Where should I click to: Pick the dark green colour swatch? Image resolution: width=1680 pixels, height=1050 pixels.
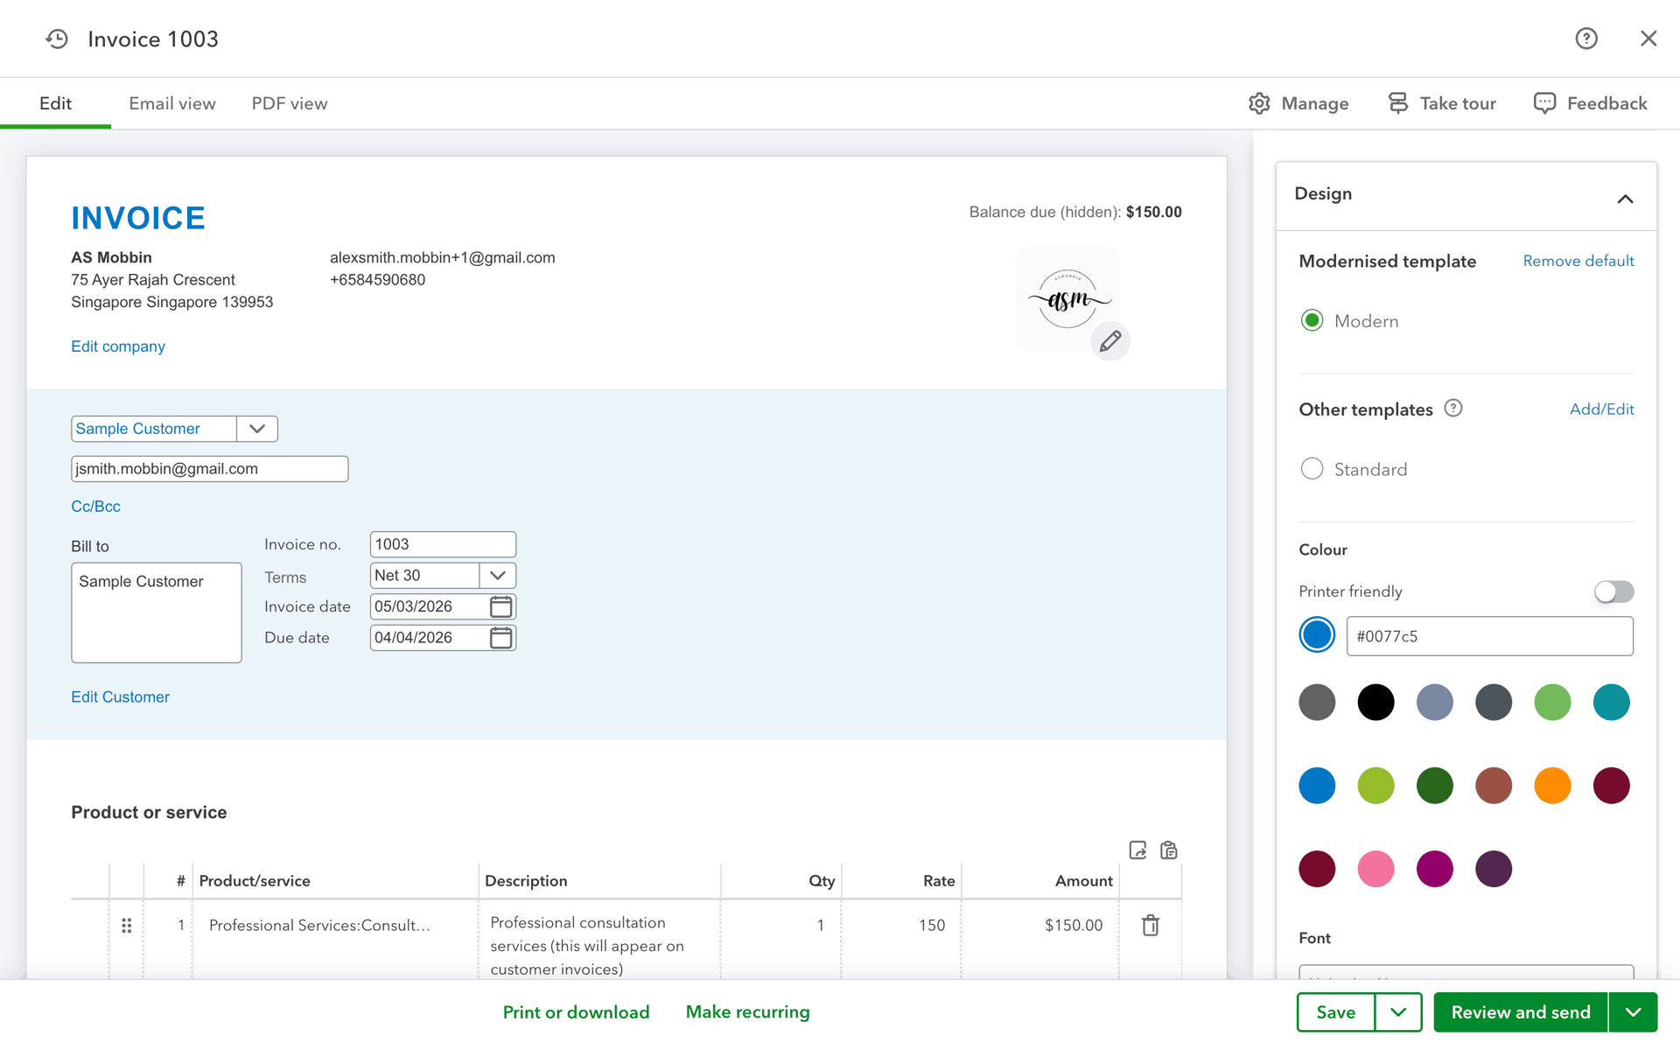point(1435,786)
